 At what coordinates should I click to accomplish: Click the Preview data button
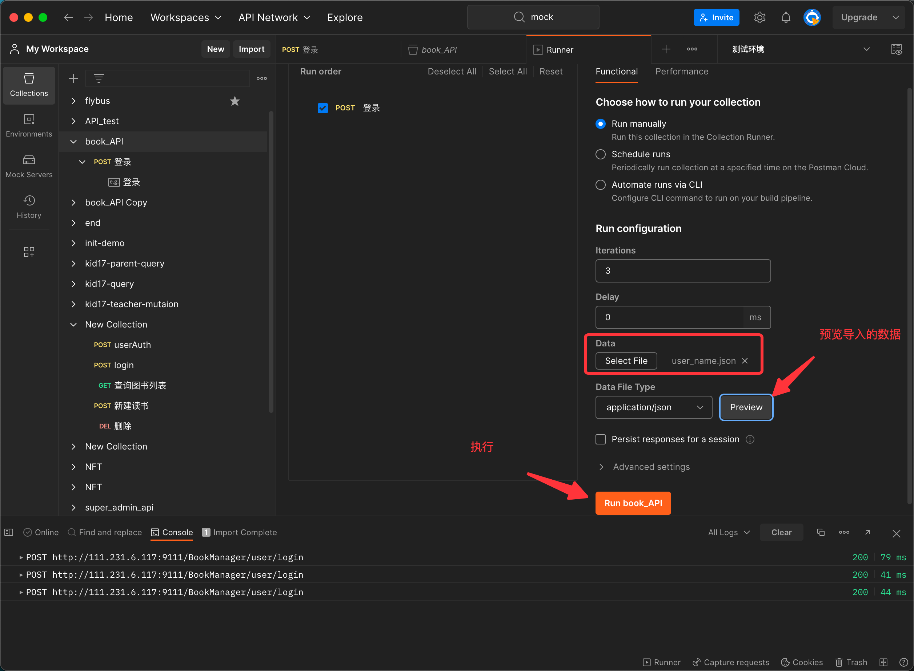click(746, 407)
